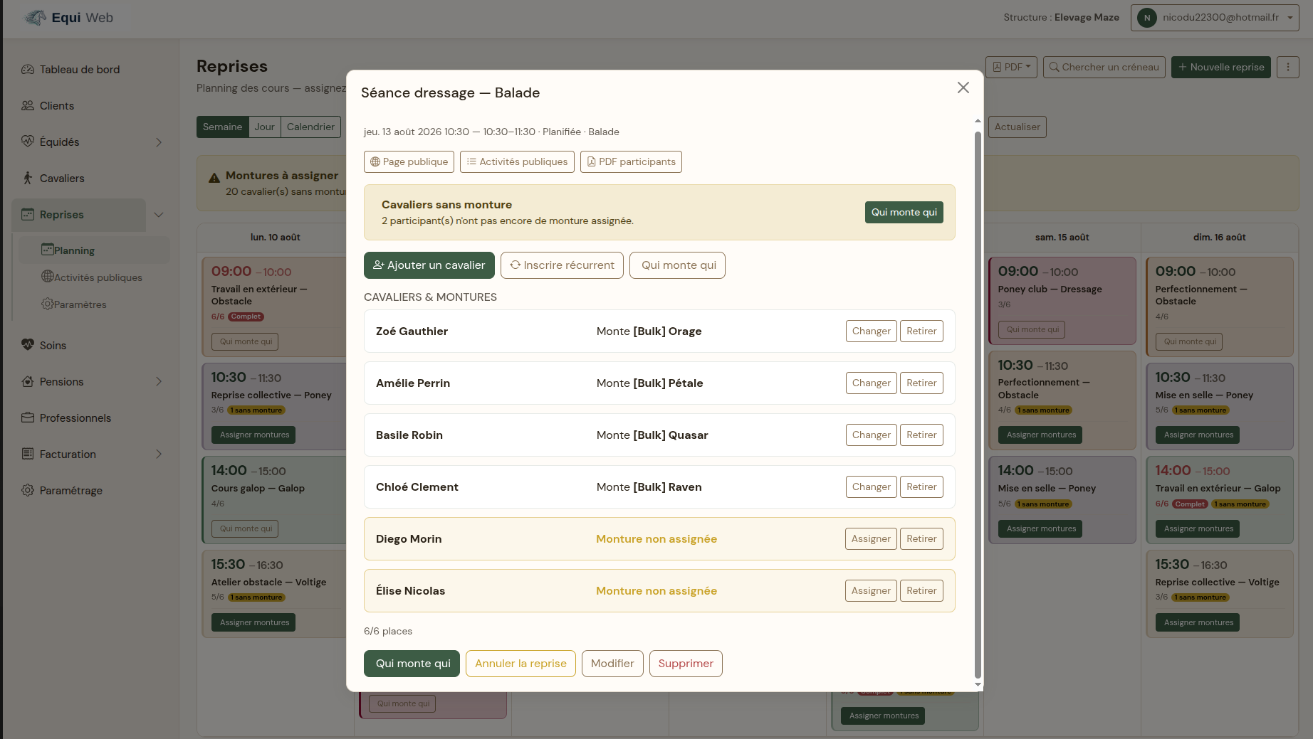Click the dialog vertical scrollbar
Image resolution: width=1313 pixels, height=739 pixels.
click(978, 404)
